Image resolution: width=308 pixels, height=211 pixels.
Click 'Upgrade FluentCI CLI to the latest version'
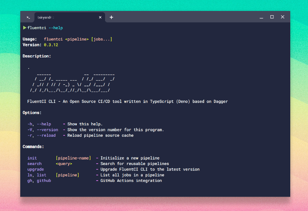pyautogui.click(x=150, y=169)
